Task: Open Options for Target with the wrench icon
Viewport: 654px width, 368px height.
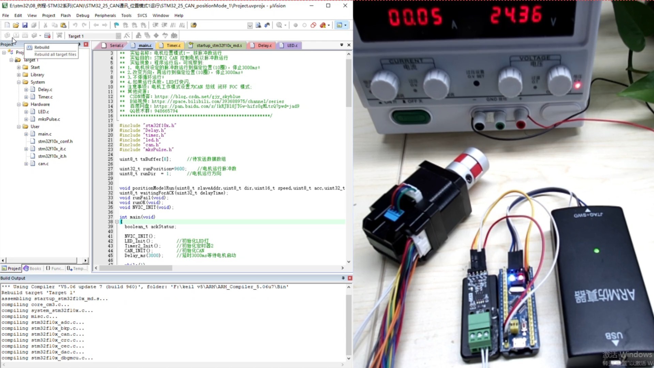Action: click(127, 35)
